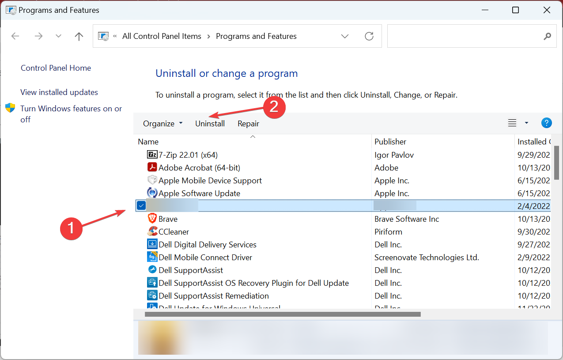
Task: Click the Dell SupportAssist wrench icon
Action: [152, 270]
